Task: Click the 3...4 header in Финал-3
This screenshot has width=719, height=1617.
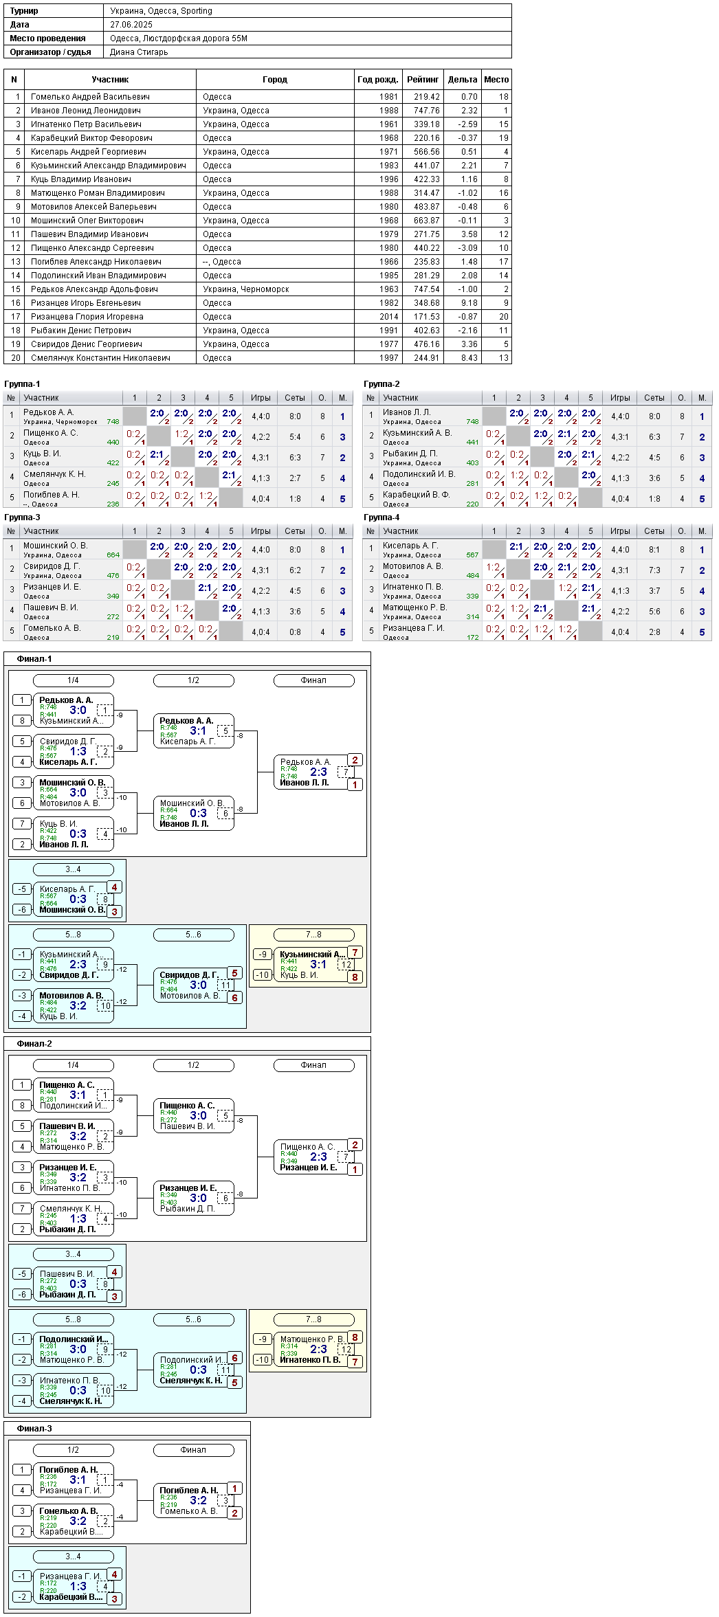Action: 73,1557
